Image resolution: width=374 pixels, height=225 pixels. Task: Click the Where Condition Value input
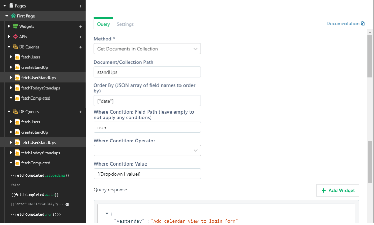click(147, 174)
